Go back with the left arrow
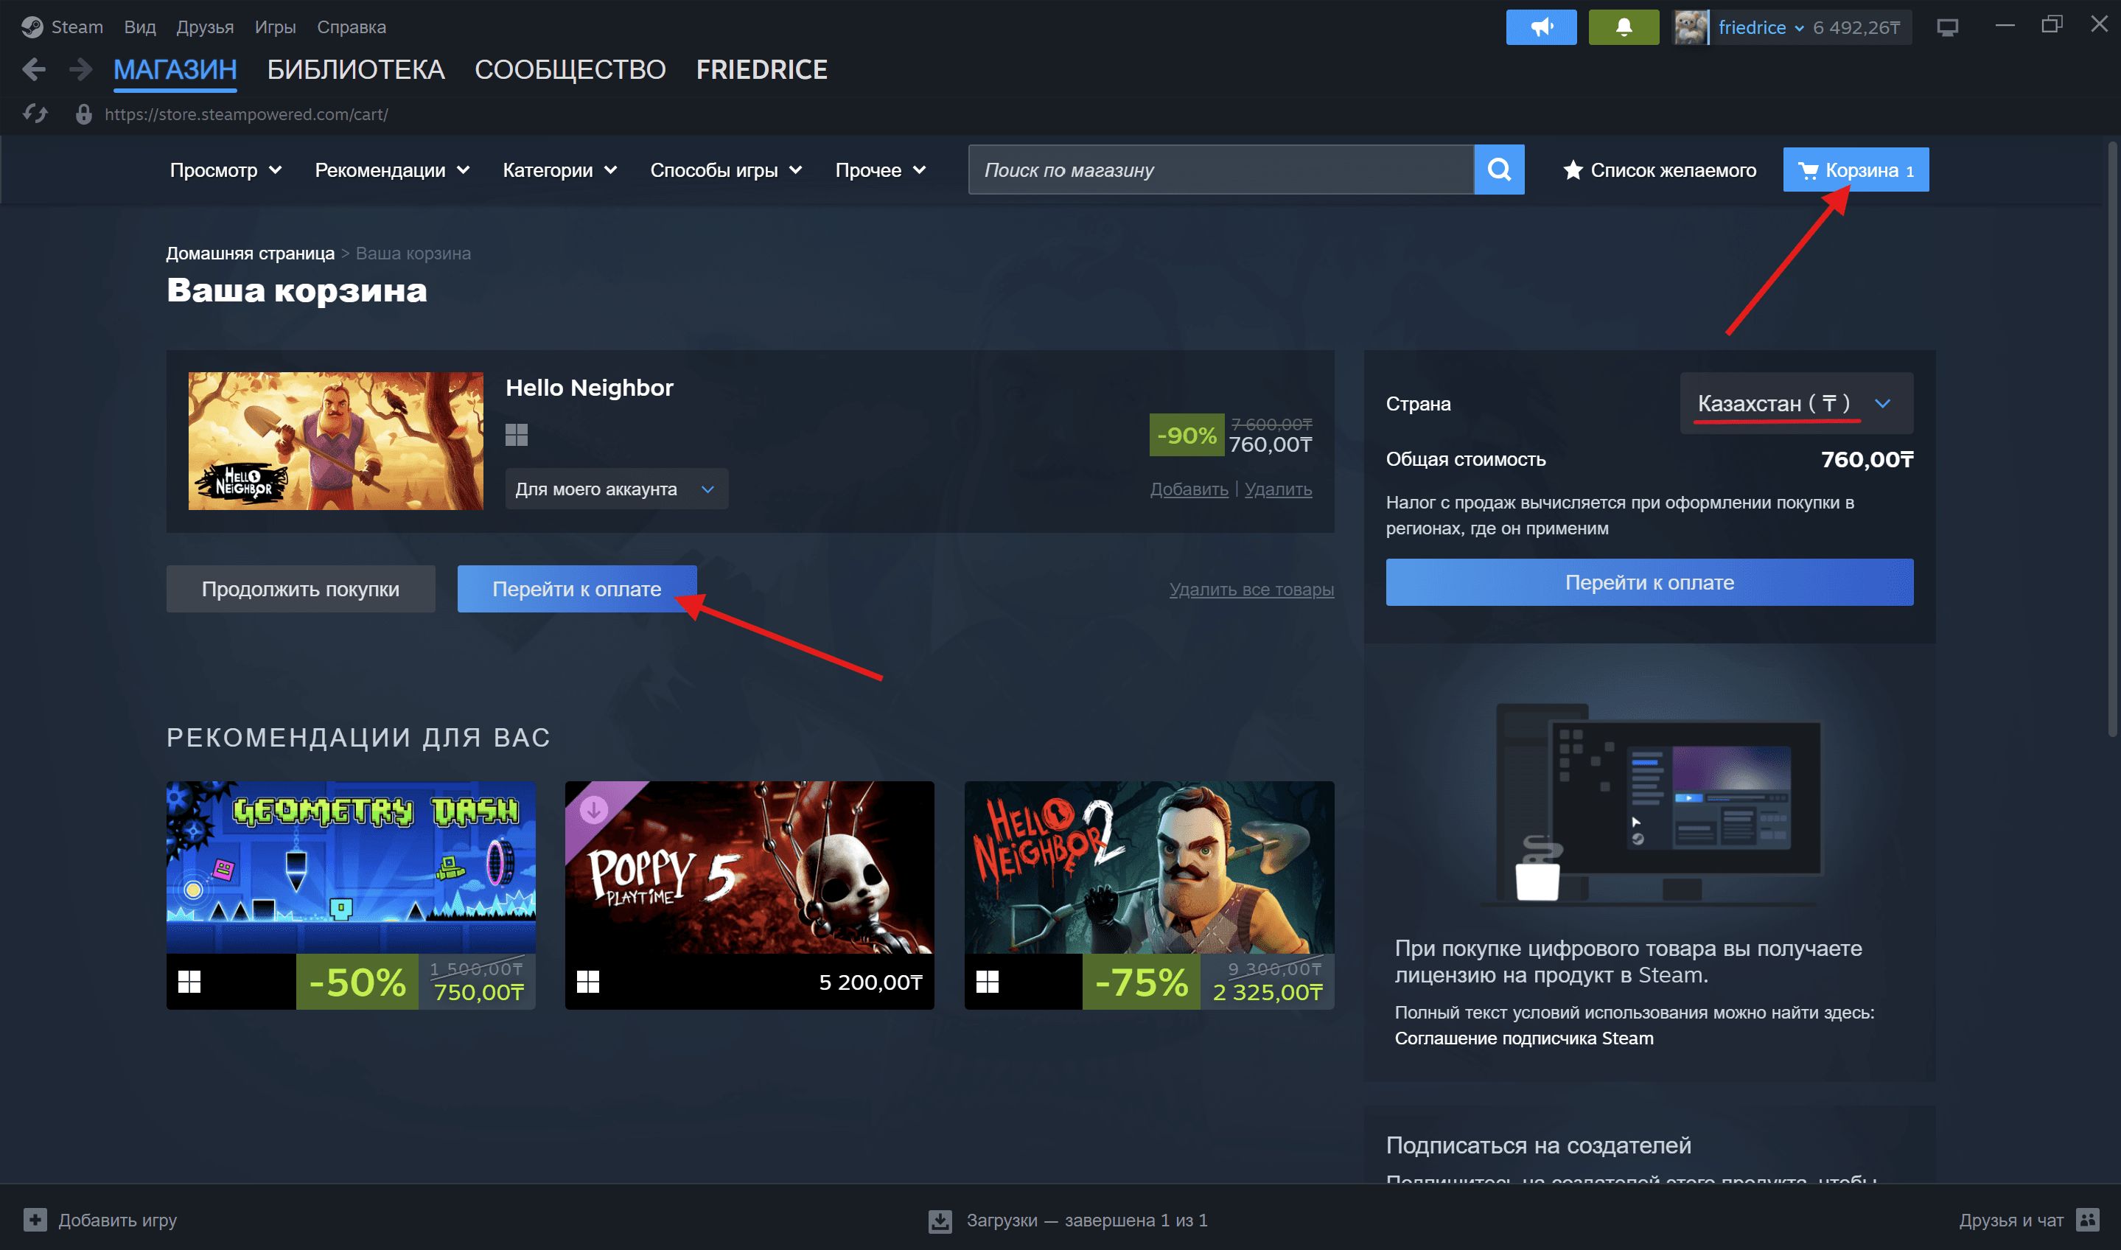The height and width of the screenshot is (1250, 2121). click(34, 69)
